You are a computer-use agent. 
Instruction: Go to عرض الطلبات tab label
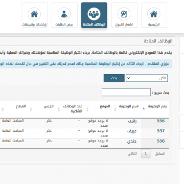pyautogui.click(x=64, y=25)
